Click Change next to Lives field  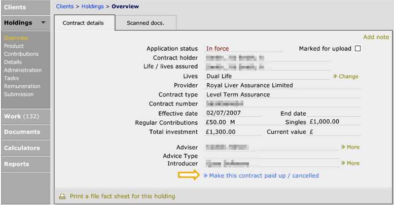346,77
